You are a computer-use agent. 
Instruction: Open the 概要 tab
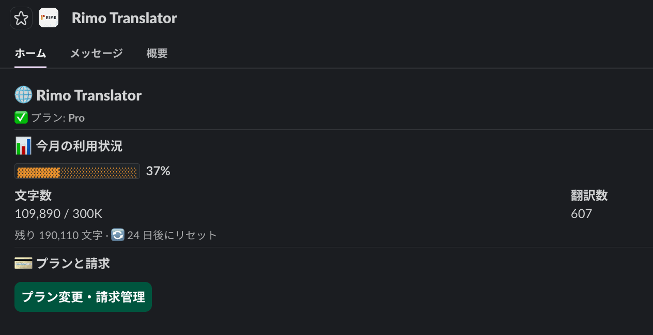[x=157, y=53]
